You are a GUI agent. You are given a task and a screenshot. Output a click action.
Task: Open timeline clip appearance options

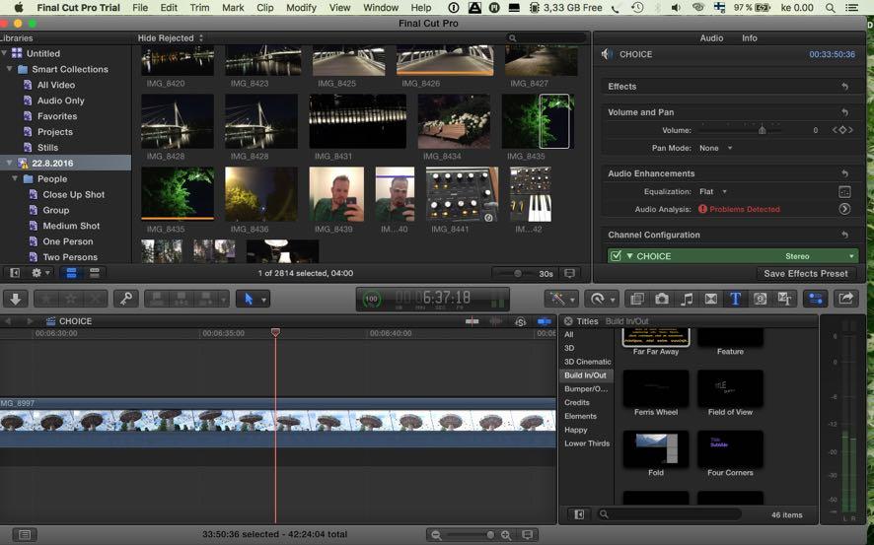(528, 535)
